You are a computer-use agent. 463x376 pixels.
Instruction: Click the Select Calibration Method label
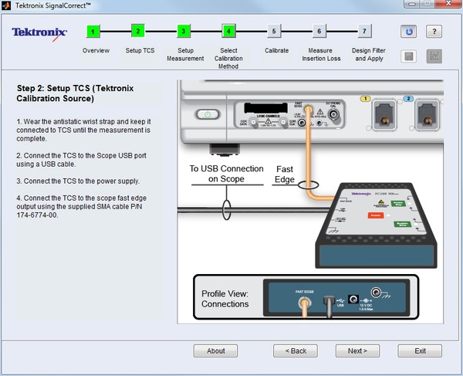pos(228,59)
